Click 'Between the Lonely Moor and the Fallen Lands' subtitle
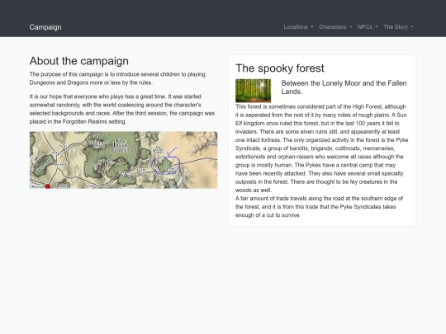The height and width of the screenshot is (334, 446). coord(344,87)
